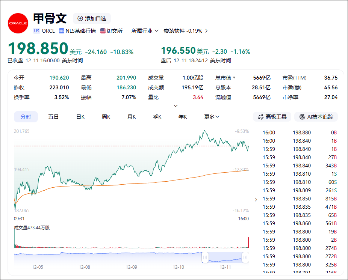Click the left range slider handle
The width and height of the screenshot is (348, 280).
click(x=205, y=257)
